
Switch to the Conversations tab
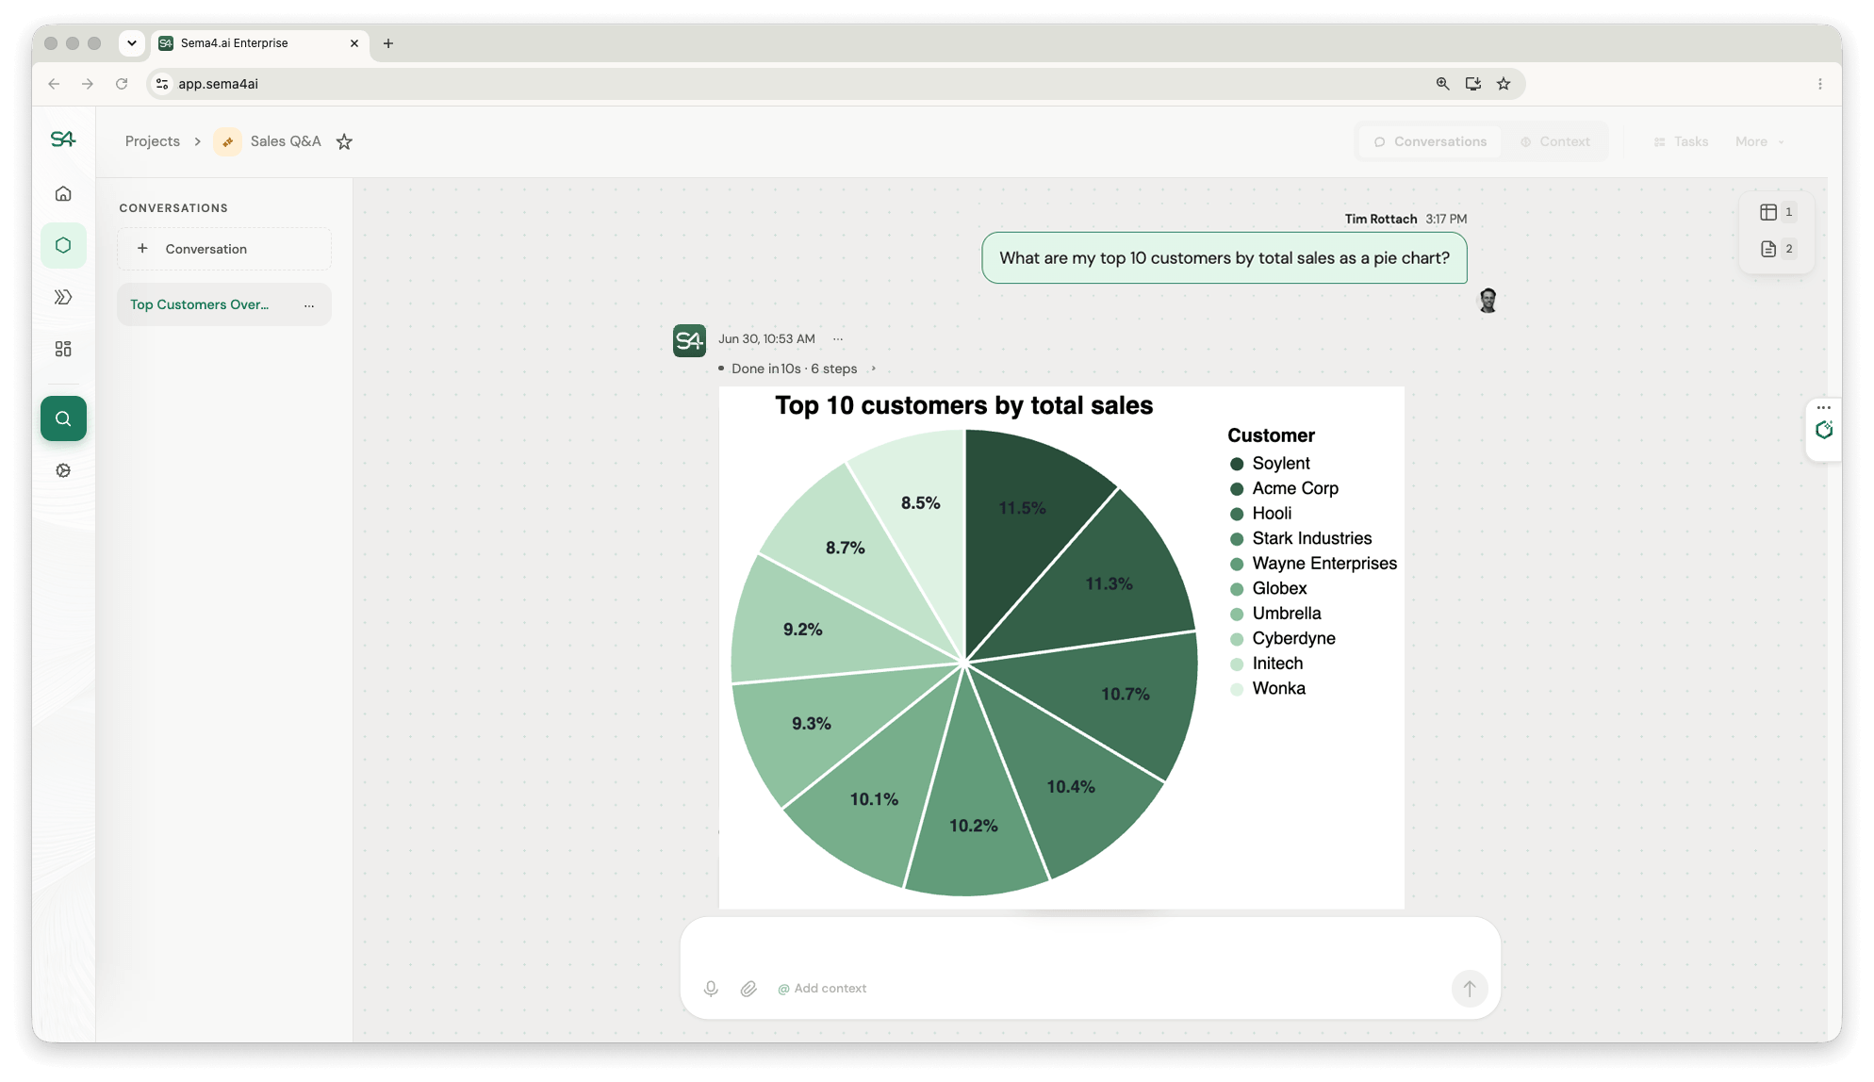1430,141
